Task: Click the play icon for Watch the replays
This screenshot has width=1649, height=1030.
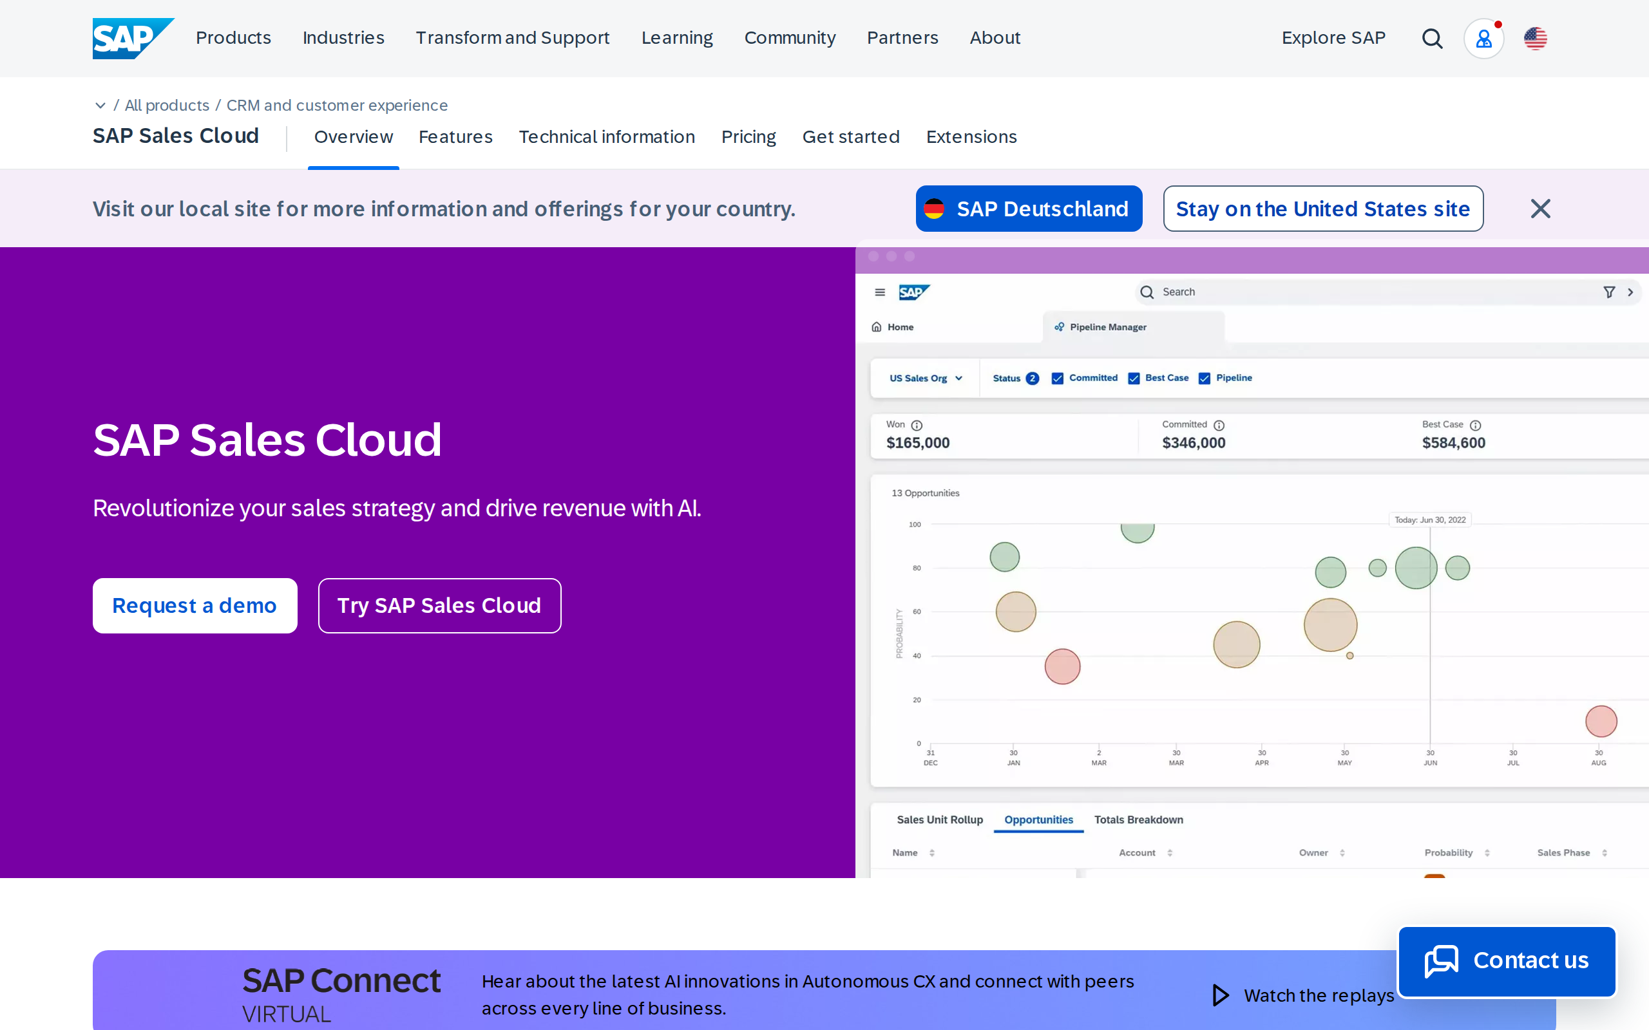Action: [1221, 995]
